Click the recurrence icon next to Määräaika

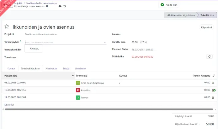coord(209,56)
